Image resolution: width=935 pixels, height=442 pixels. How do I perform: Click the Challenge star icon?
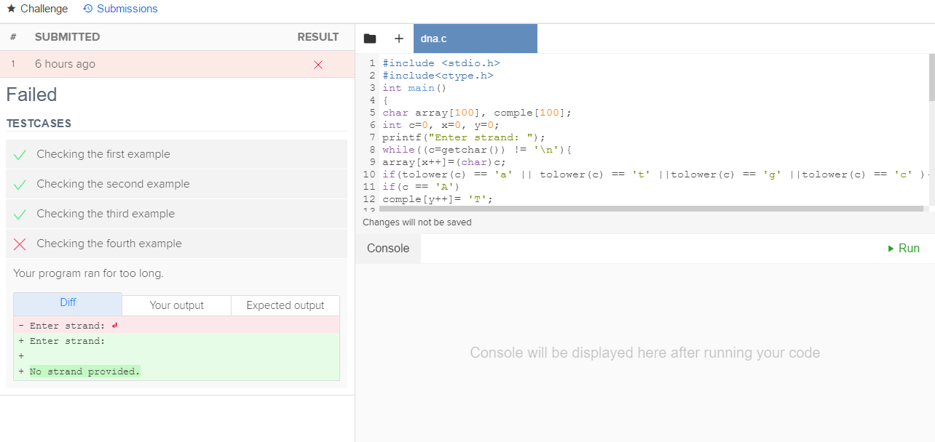11,9
